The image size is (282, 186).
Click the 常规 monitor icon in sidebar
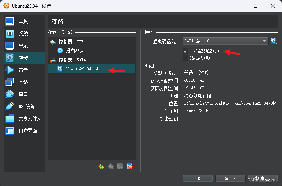coord(10,22)
